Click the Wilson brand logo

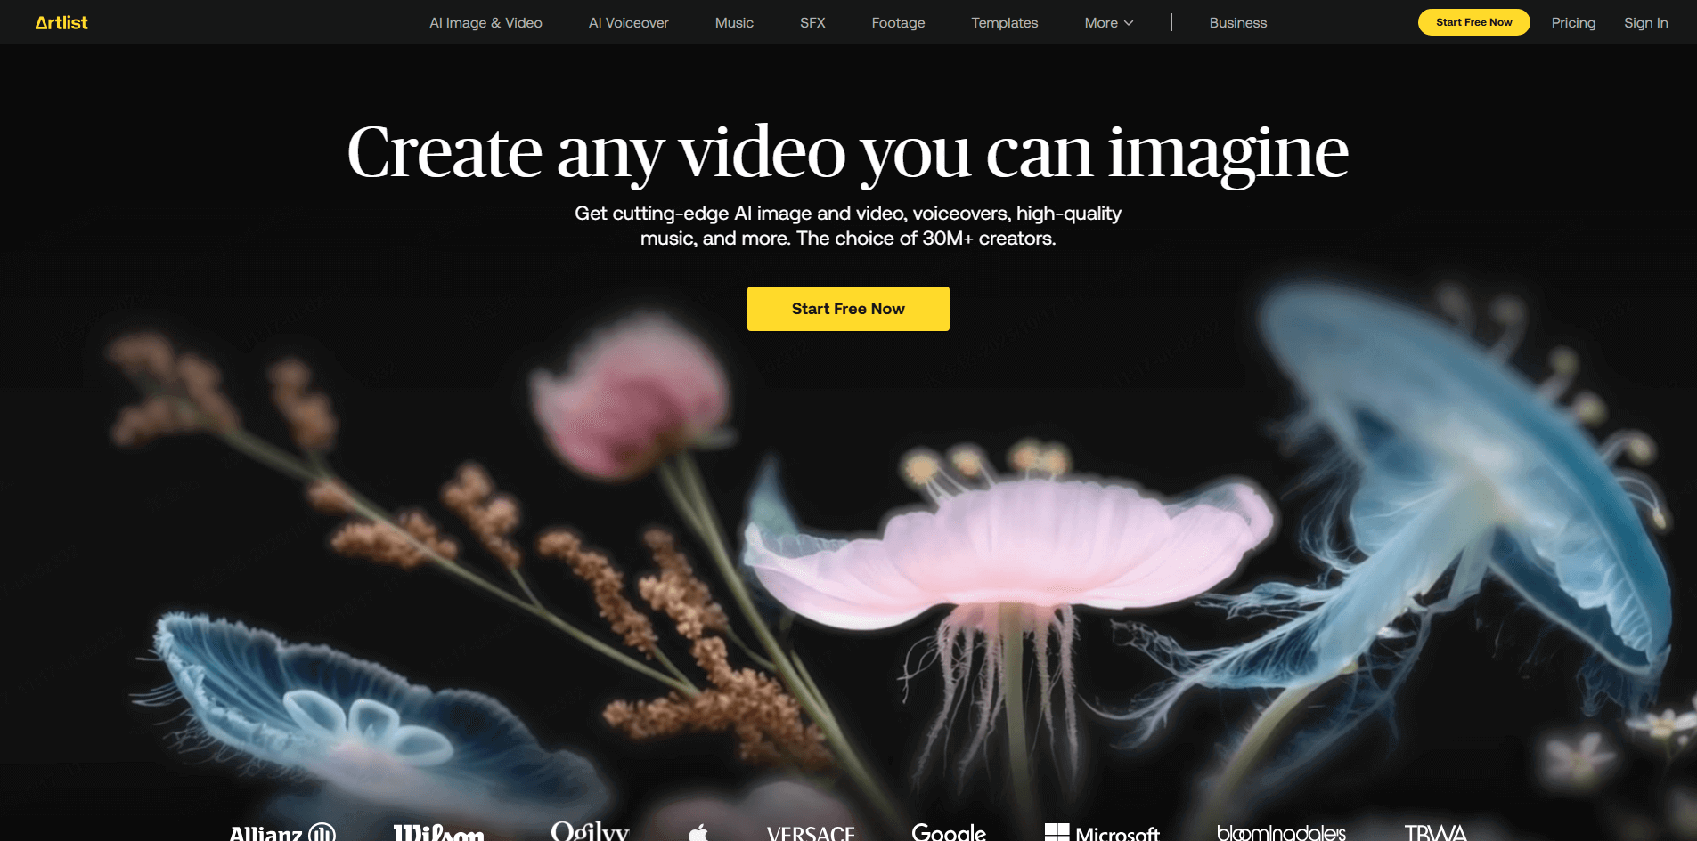click(438, 833)
